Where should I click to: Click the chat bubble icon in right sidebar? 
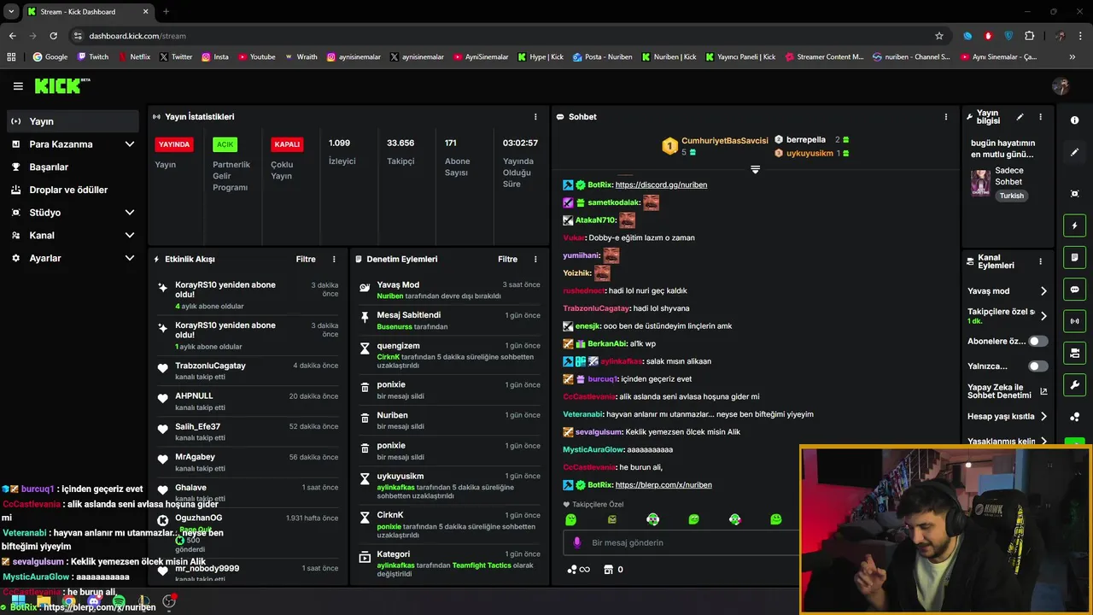(x=1074, y=290)
